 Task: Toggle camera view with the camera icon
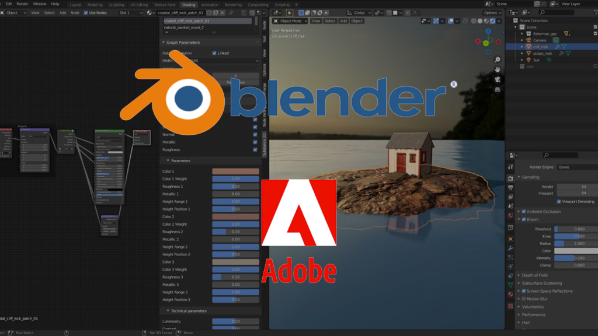(498, 79)
